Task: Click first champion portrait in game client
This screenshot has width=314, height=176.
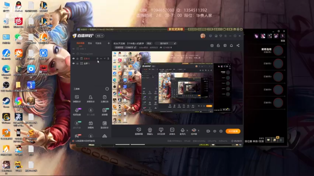Action: coord(256,36)
